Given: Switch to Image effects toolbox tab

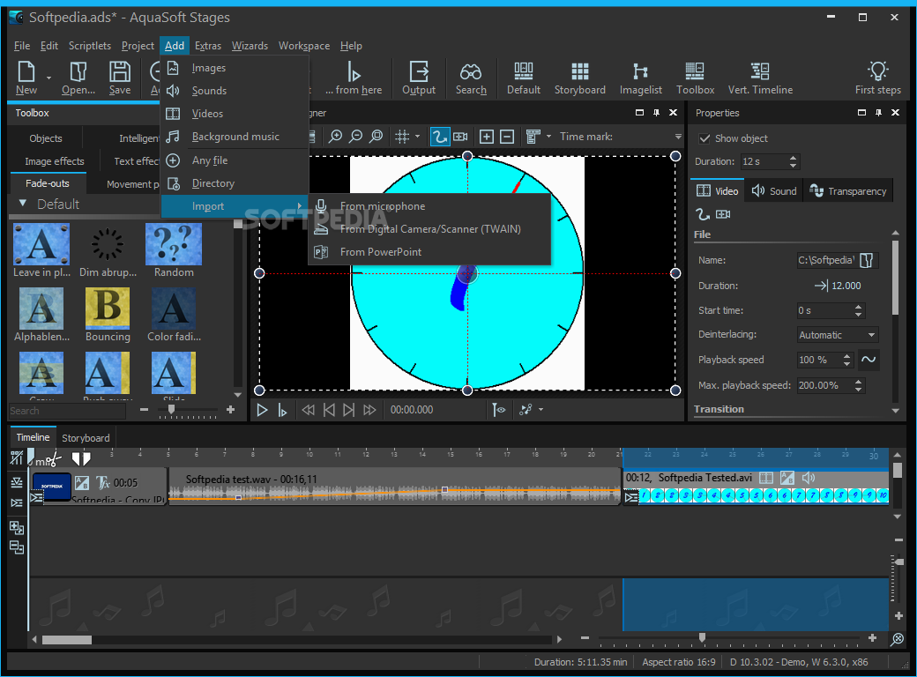Looking at the screenshot, I should (x=55, y=161).
